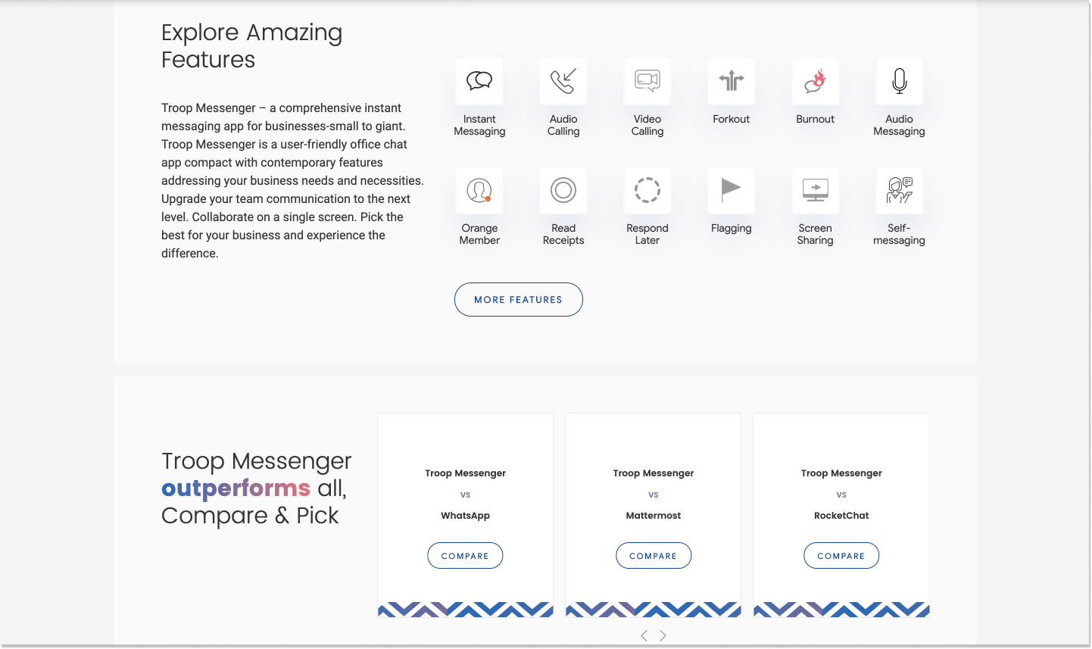This screenshot has width=1092, height=649.
Task: Click the "Self-messaging" label text
Action: pyautogui.click(x=900, y=234)
